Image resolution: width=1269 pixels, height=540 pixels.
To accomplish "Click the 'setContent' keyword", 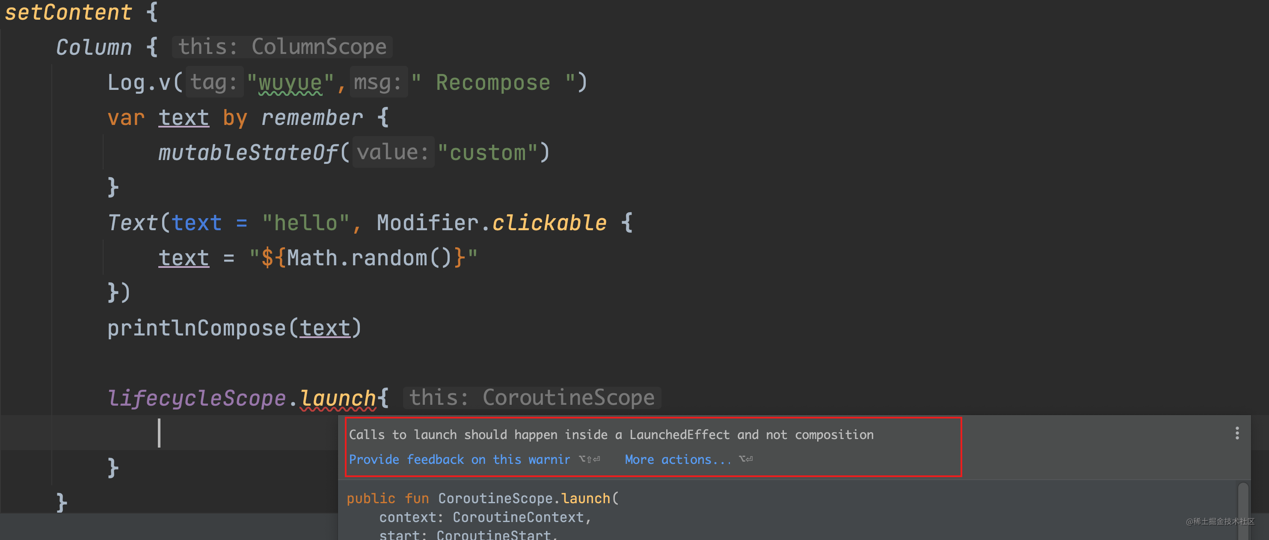I will click(x=68, y=12).
